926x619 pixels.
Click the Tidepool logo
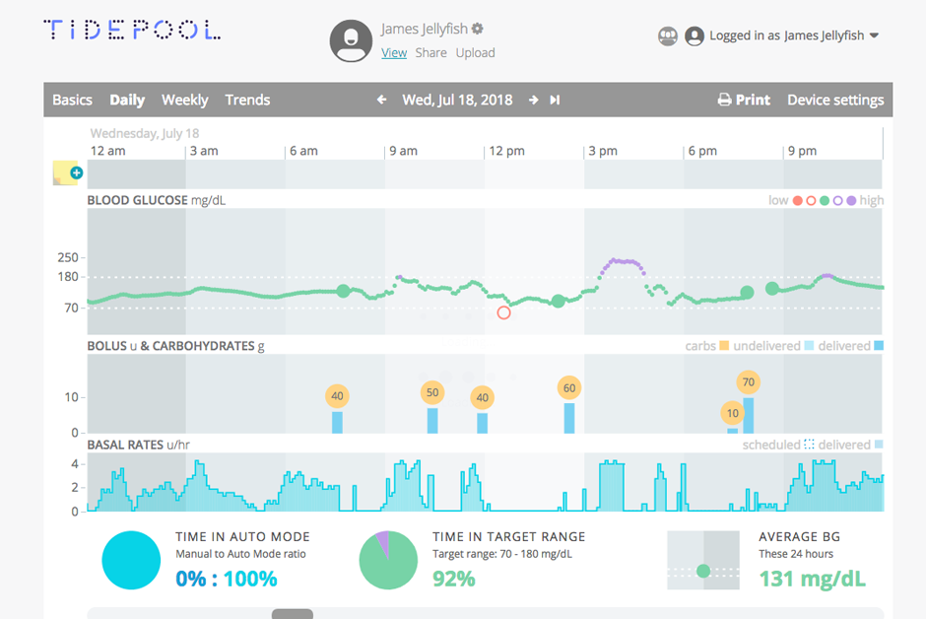point(132,30)
